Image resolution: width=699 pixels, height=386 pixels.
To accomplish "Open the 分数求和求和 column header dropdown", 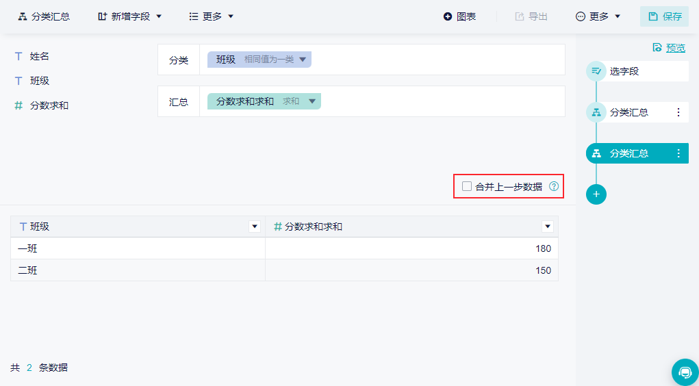I will (x=548, y=227).
